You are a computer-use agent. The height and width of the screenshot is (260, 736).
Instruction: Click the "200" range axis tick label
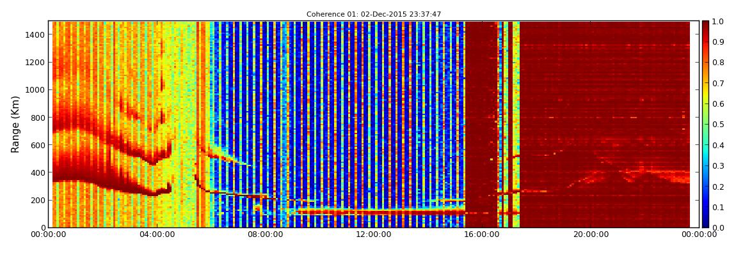point(38,200)
